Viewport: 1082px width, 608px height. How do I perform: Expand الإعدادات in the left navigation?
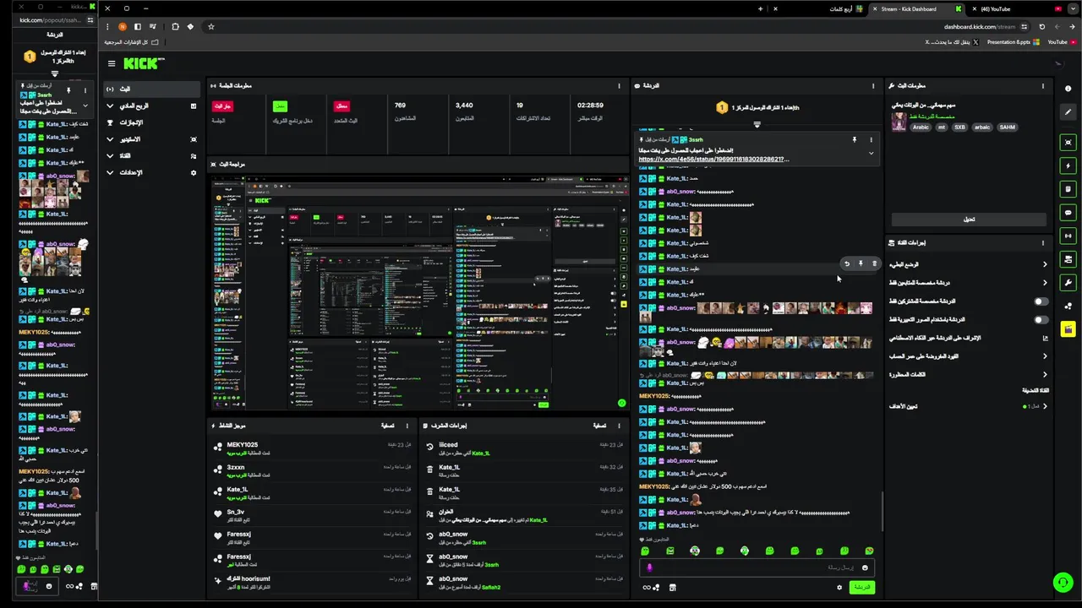(x=109, y=172)
